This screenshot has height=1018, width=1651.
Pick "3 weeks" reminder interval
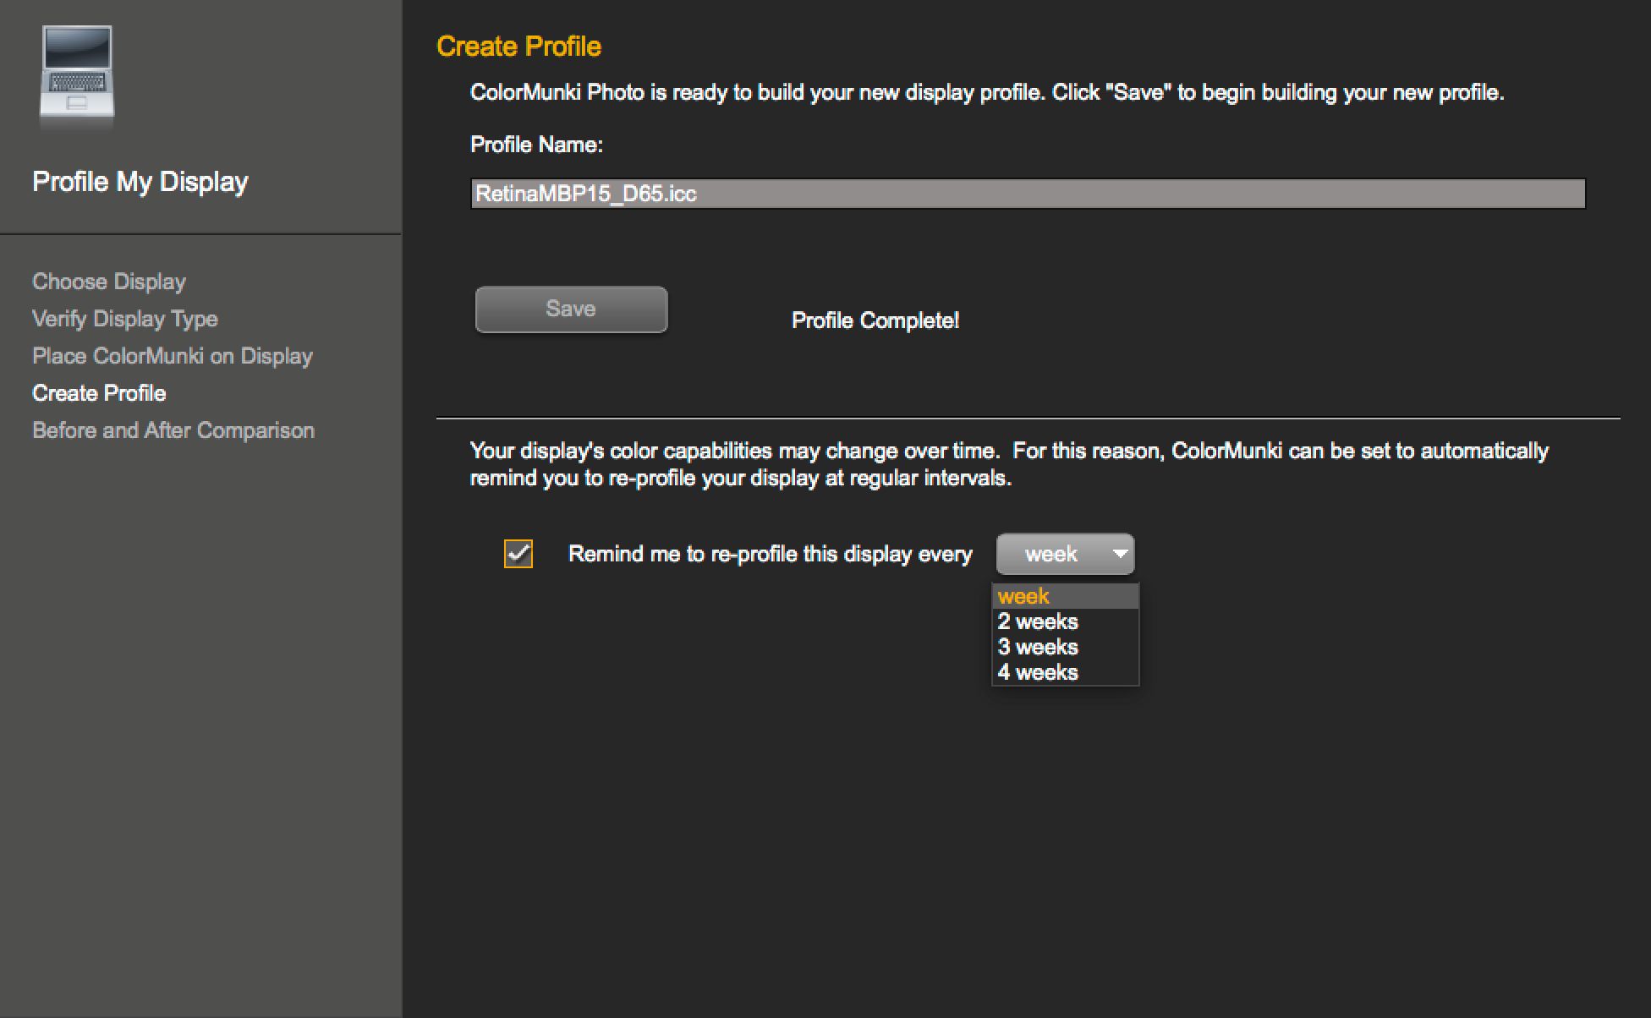pos(1038,647)
